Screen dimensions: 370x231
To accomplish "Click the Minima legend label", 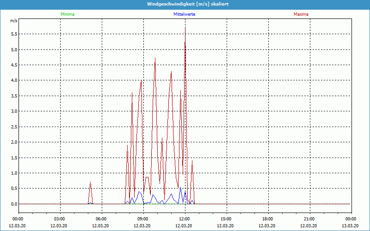I will click(x=67, y=14).
